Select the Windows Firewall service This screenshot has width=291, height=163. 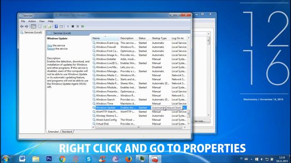pyautogui.click(x=139, y=47)
